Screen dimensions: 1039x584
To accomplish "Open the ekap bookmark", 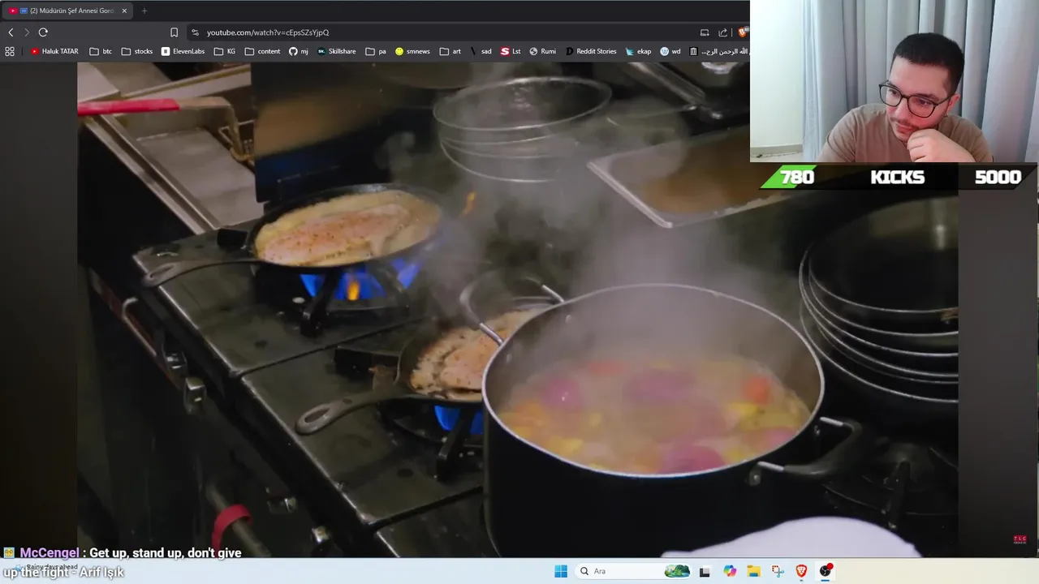I will click(639, 51).
